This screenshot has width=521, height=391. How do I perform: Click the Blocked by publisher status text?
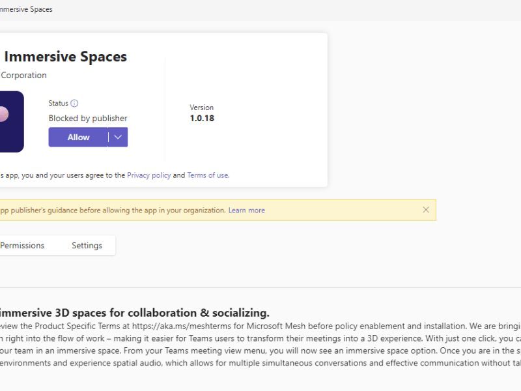(88, 118)
